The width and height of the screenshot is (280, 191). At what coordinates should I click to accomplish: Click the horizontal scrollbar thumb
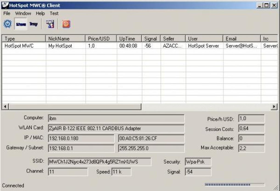coord(75,107)
